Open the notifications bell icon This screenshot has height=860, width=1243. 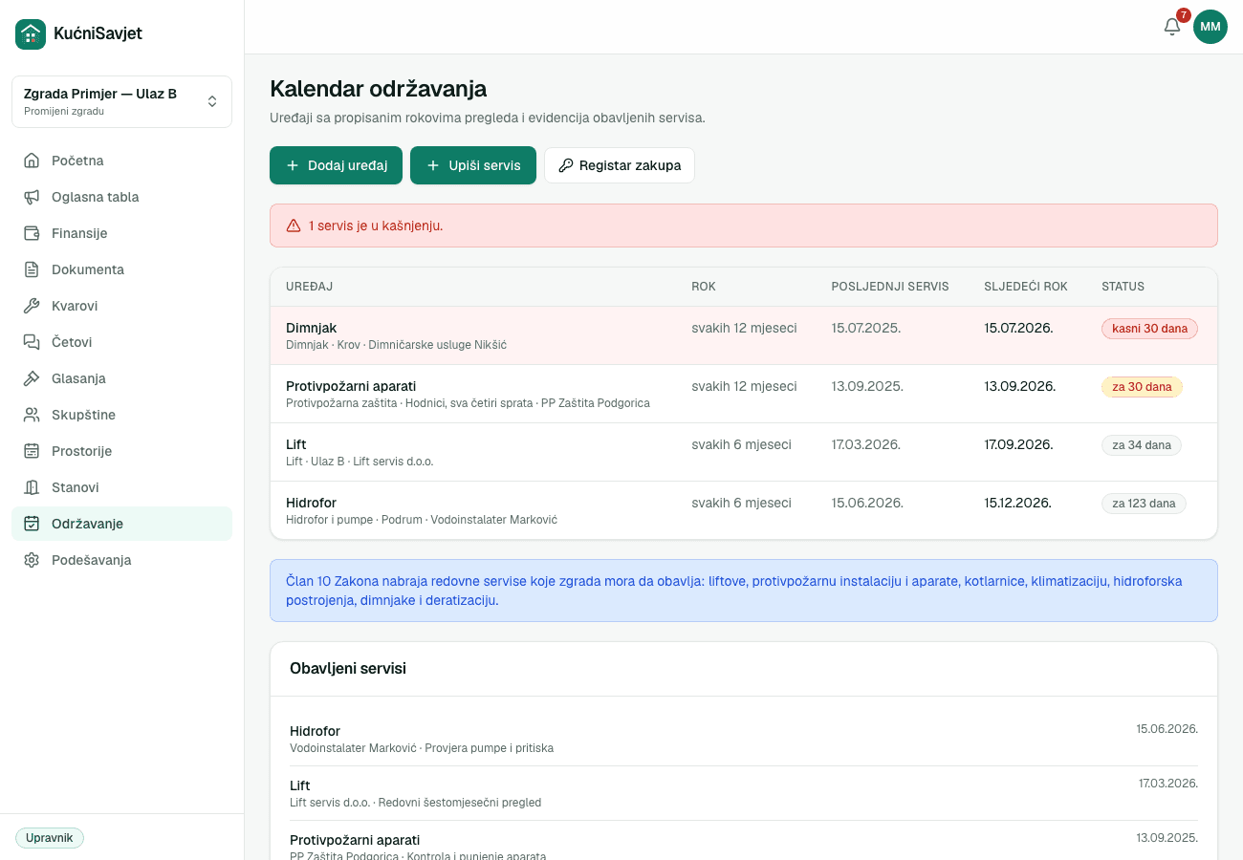pyautogui.click(x=1172, y=27)
